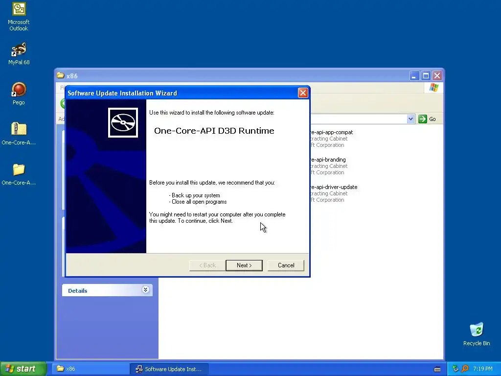Select the re-api-app-compat file entry

[331, 139]
